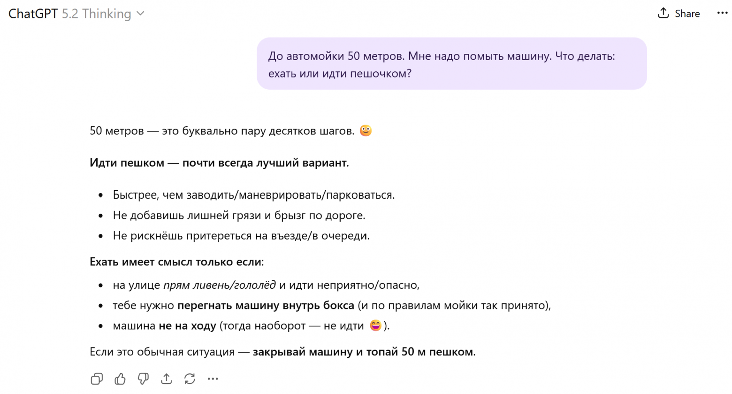This screenshot has height=394, width=732.
Task: Click the heading "Ехать имеет смысл только если"
Action: pos(176,262)
